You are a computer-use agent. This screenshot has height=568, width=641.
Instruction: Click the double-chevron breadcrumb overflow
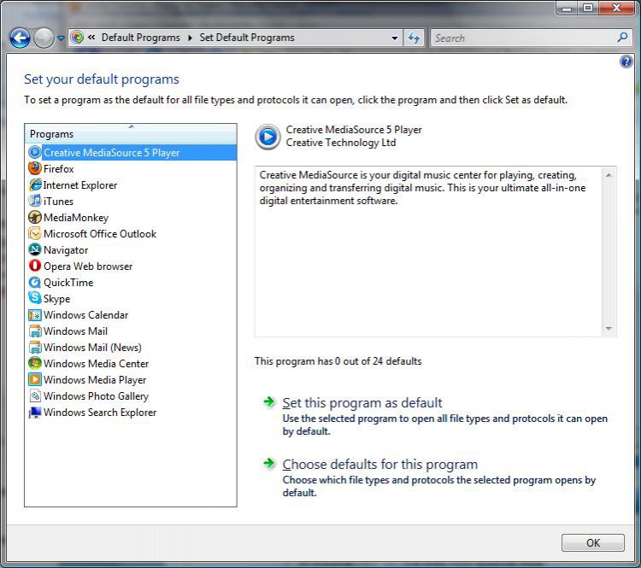(x=91, y=38)
